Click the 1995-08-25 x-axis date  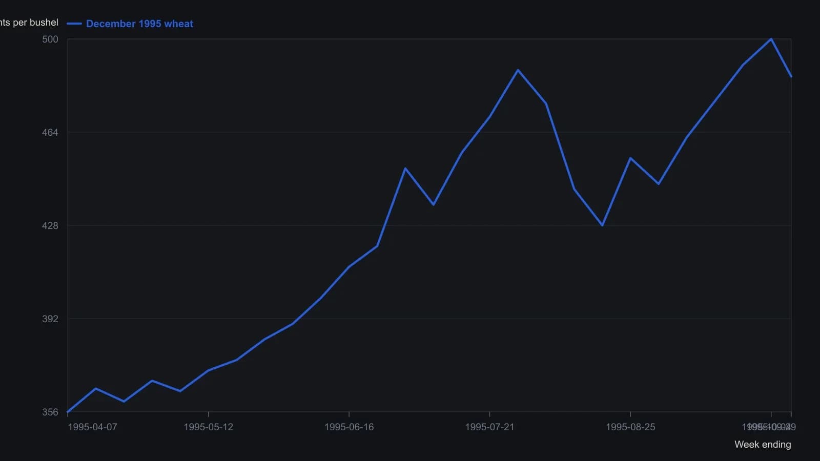tap(630, 427)
